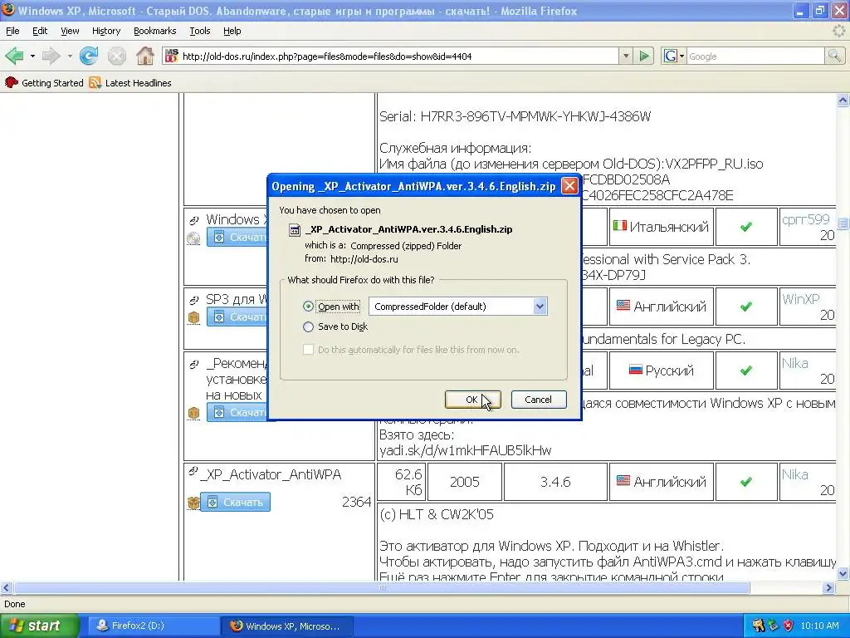Switch to Firefox2 (D:) taskbar item
The height and width of the screenshot is (638, 850).
pos(153,626)
